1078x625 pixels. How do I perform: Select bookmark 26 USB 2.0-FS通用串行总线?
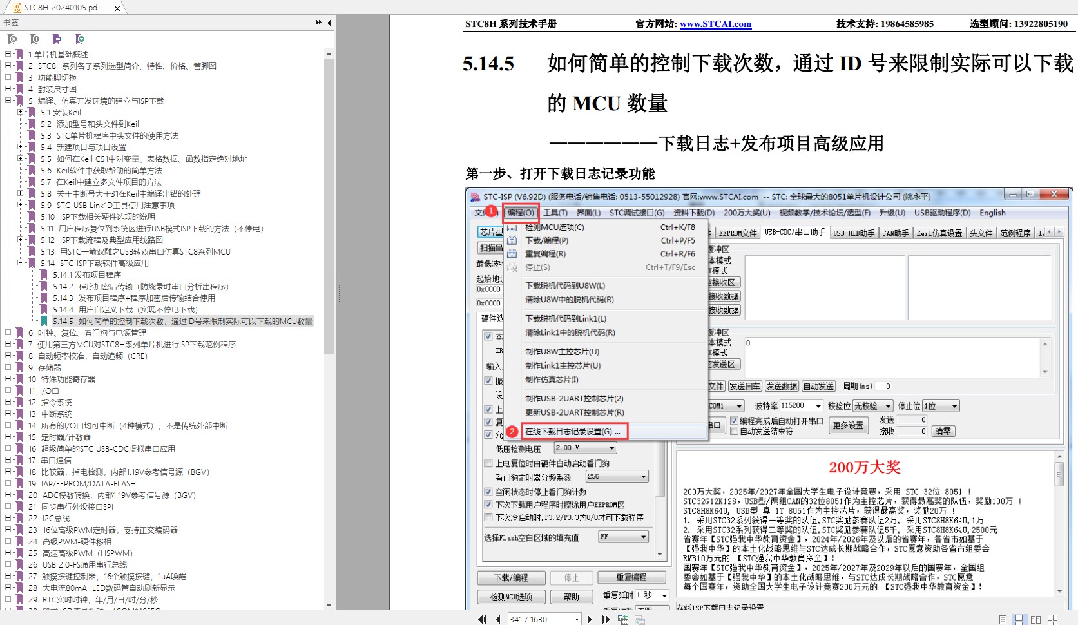click(x=77, y=564)
